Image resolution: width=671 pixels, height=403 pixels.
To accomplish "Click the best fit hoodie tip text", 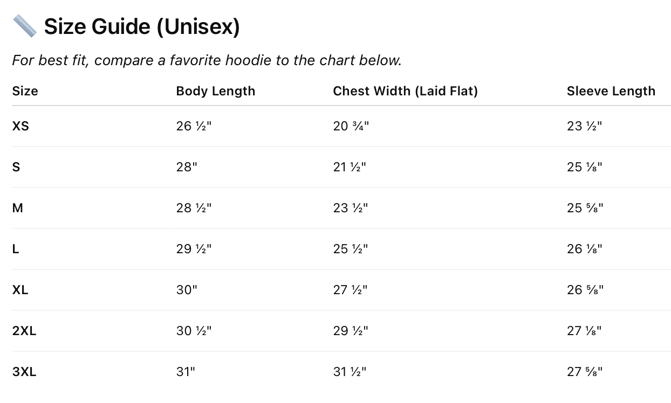I will click(x=207, y=60).
